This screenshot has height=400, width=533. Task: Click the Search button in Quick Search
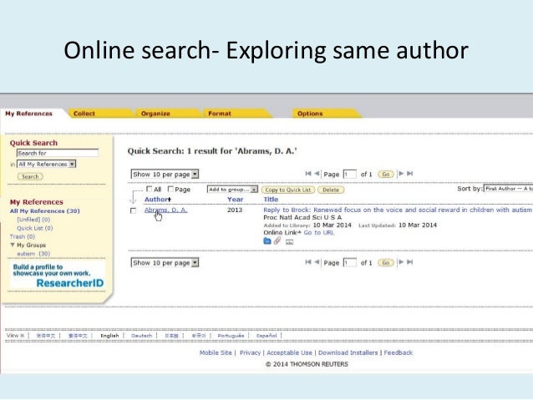30,176
